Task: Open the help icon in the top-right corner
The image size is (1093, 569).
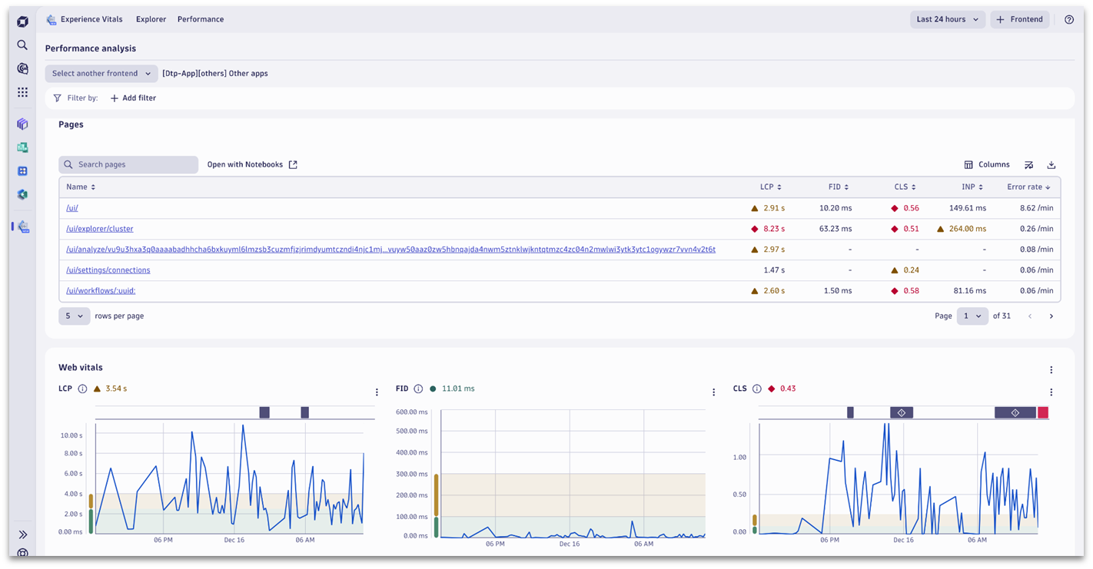Action: [x=1068, y=19]
